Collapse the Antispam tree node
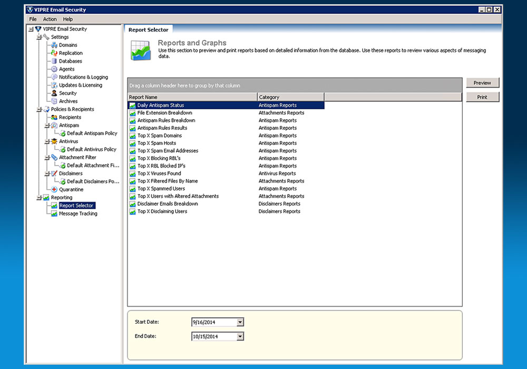The width and height of the screenshot is (527, 369). coord(47,125)
